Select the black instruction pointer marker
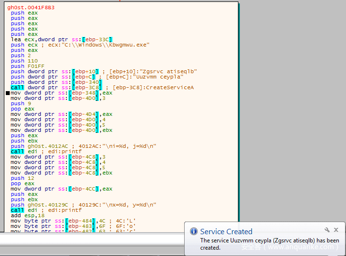The width and height of the screenshot is (346, 256). [x=8, y=93]
